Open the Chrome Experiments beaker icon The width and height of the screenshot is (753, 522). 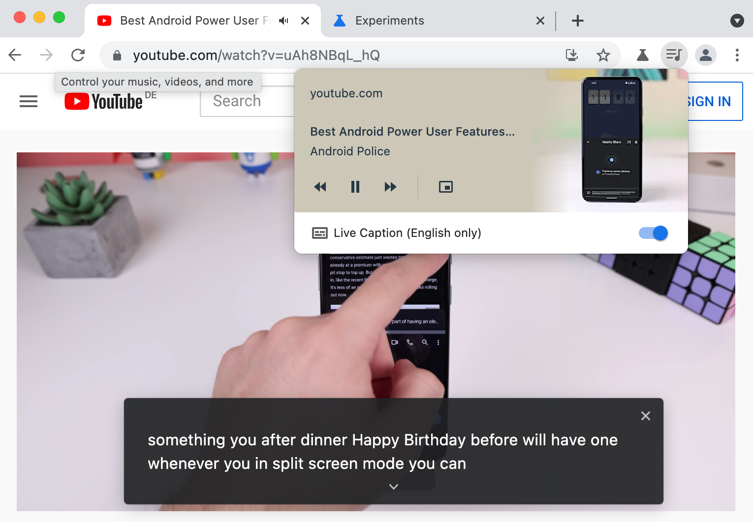click(x=642, y=55)
